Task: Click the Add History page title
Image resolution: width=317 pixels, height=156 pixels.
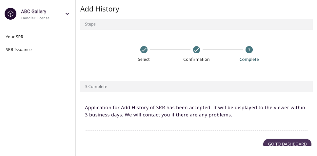Action: (100, 9)
